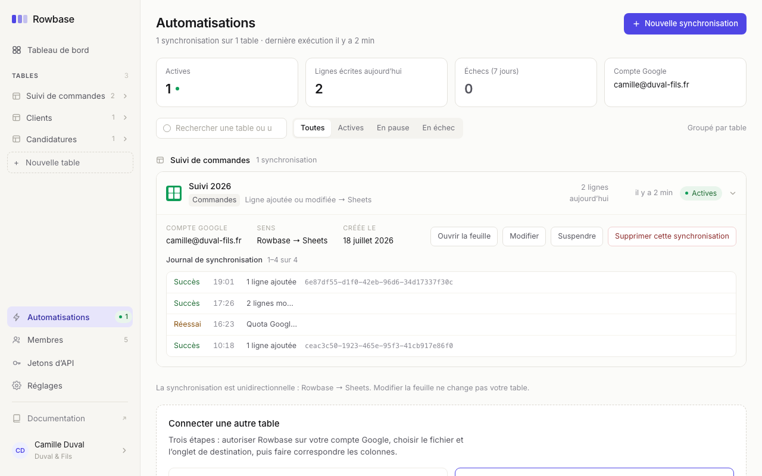This screenshot has height=476, width=762.
Task: Expand the Suivi de commandes sidebar chevron
Action: tap(125, 96)
